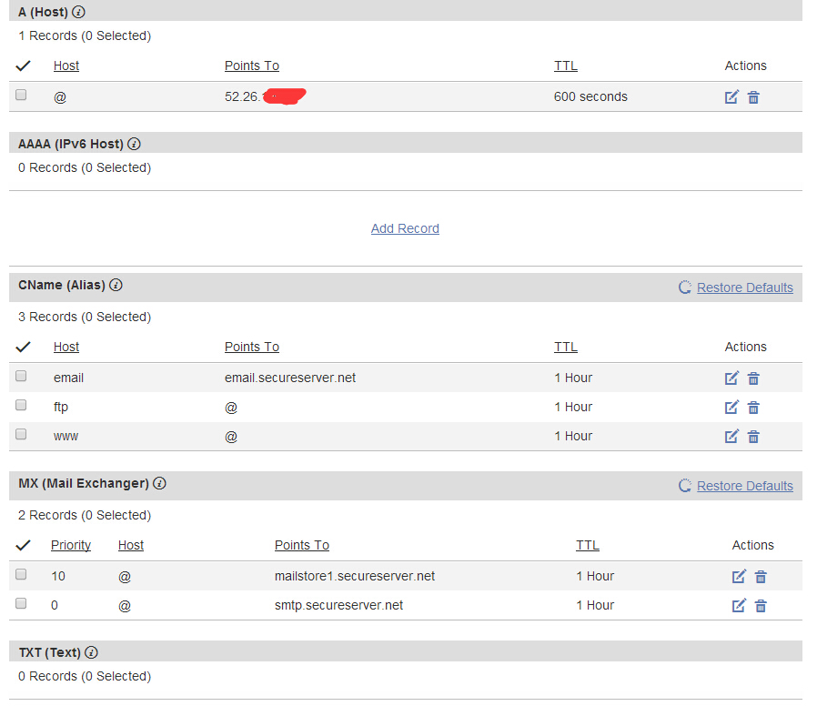
Task: Sort A records by Host column
Action: [x=66, y=66]
